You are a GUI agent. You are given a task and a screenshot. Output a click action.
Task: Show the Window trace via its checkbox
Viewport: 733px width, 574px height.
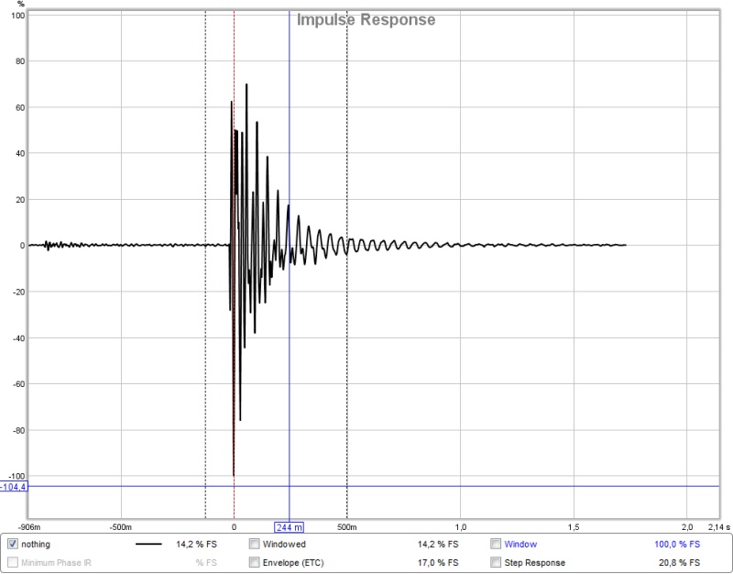click(496, 544)
